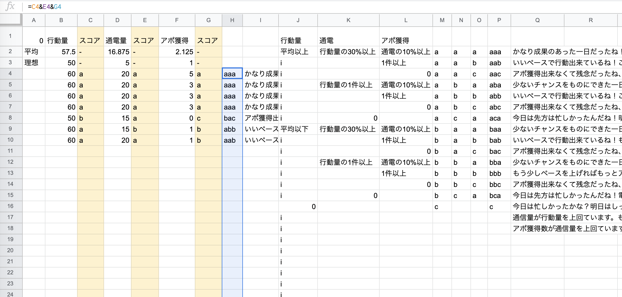Select column Q header
Screen dimensions: 622x297
pos(537,20)
